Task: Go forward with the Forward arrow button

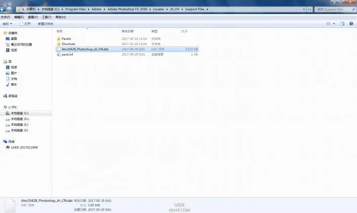Action: [x=9, y=9]
